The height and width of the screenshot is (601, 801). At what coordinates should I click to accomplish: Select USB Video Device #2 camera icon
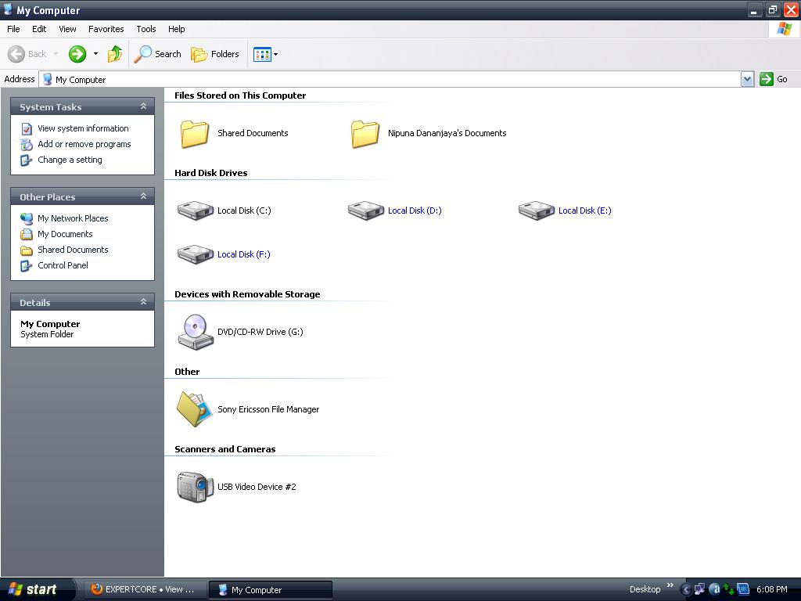click(195, 487)
